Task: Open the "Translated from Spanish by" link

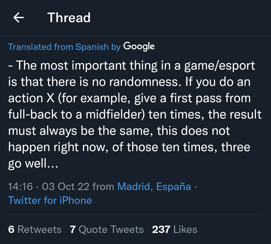Action: 64,47
